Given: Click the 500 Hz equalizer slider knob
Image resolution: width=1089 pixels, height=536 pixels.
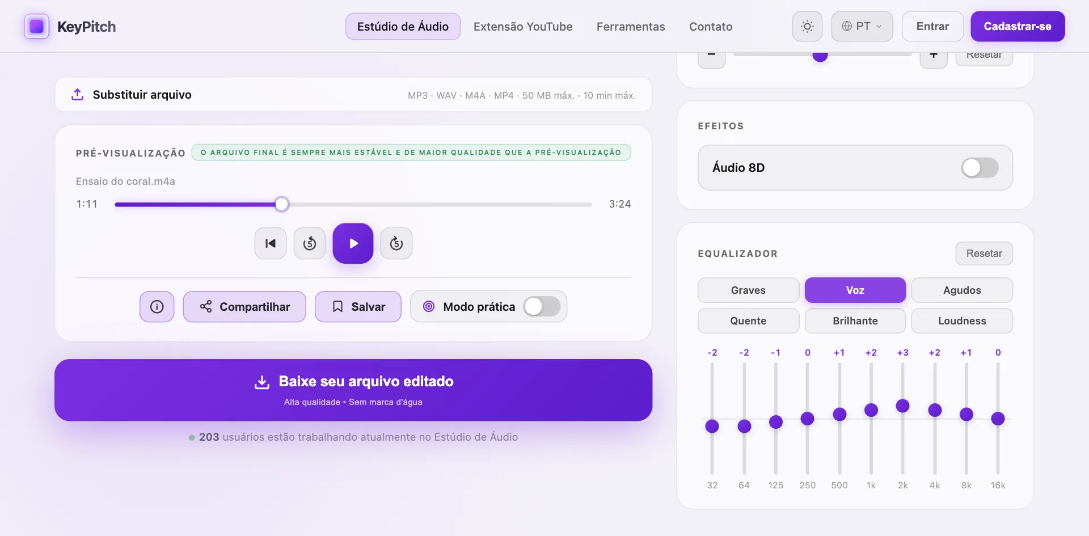Looking at the screenshot, I should [839, 415].
